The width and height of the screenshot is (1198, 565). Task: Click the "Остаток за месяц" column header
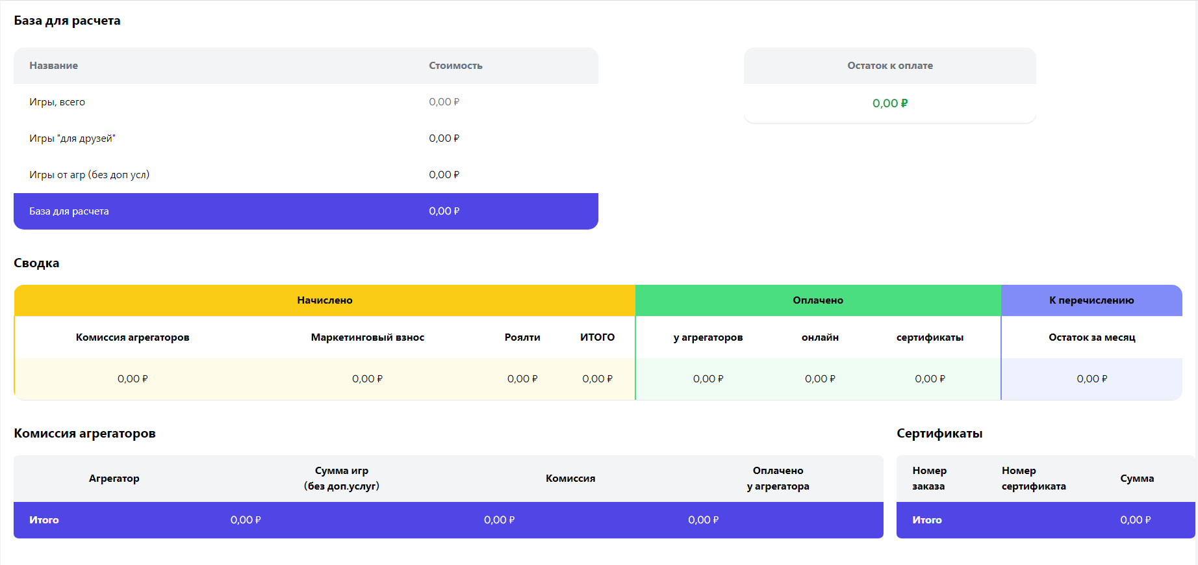(1091, 337)
